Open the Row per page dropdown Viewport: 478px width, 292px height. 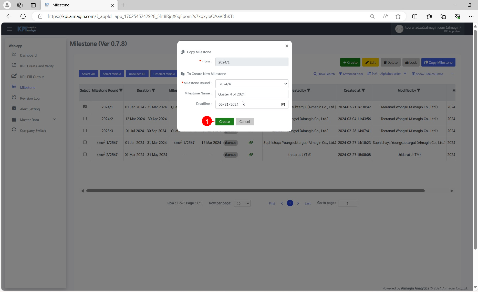coord(242,203)
